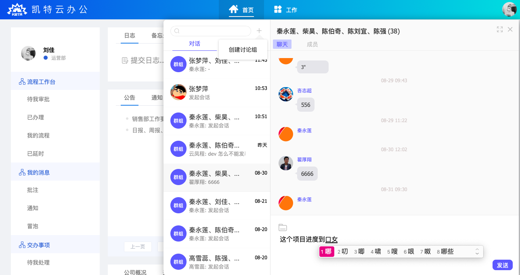Click the 发送 button
The height and width of the screenshot is (275, 520).
click(x=503, y=265)
